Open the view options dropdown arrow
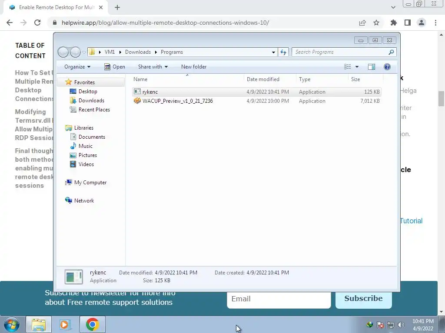 pos(357,67)
